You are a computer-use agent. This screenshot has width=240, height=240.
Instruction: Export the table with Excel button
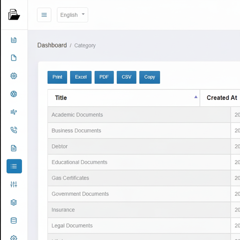(x=81, y=77)
